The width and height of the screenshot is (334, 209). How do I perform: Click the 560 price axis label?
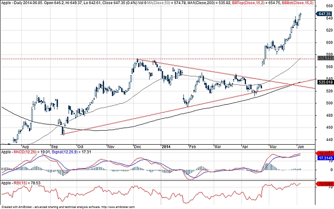coord(329,67)
